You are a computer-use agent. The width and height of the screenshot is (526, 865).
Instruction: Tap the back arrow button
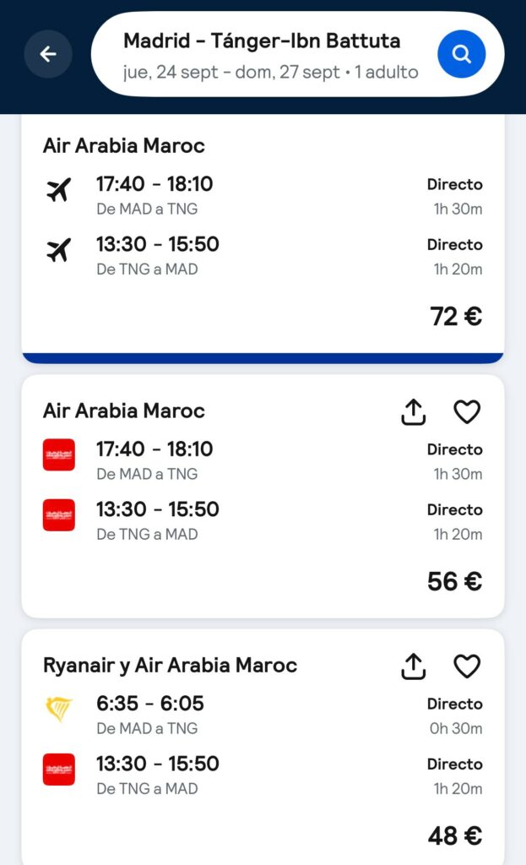[x=48, y=54]
